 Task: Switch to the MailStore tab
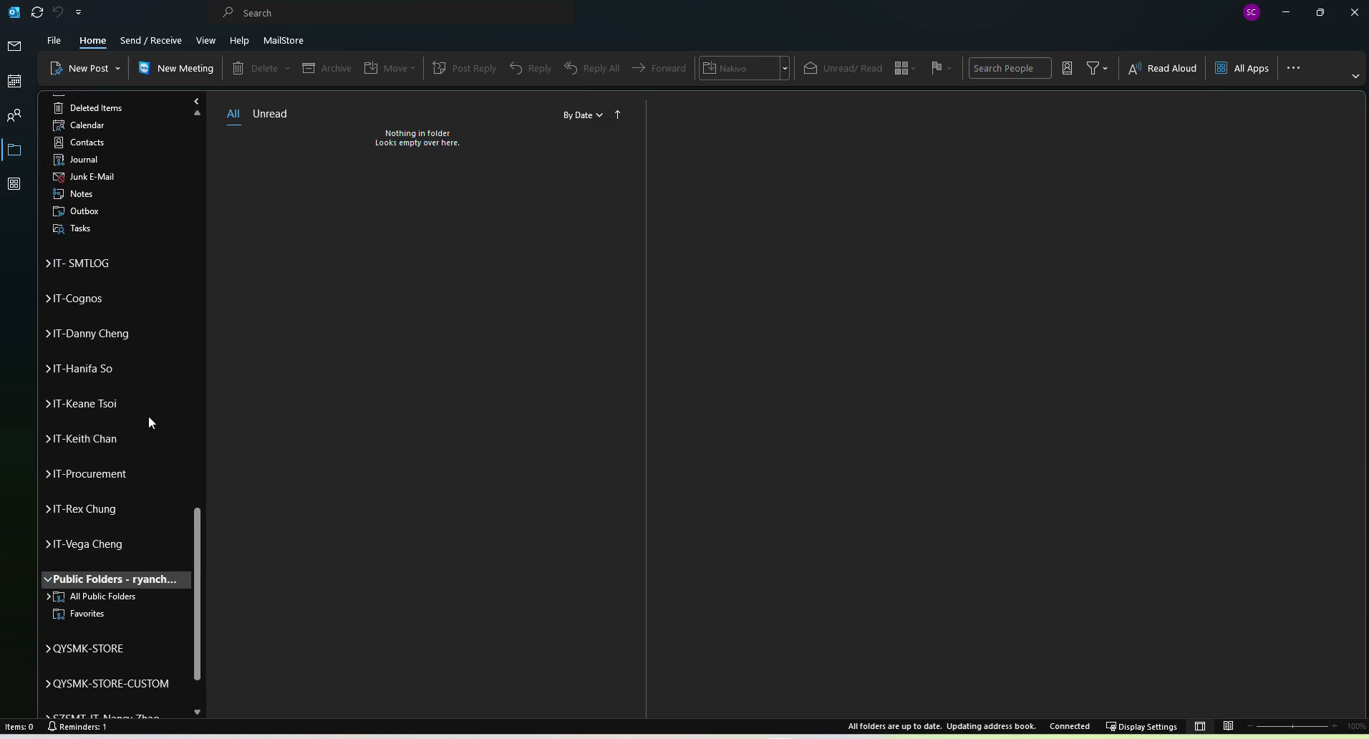(283, 40)
